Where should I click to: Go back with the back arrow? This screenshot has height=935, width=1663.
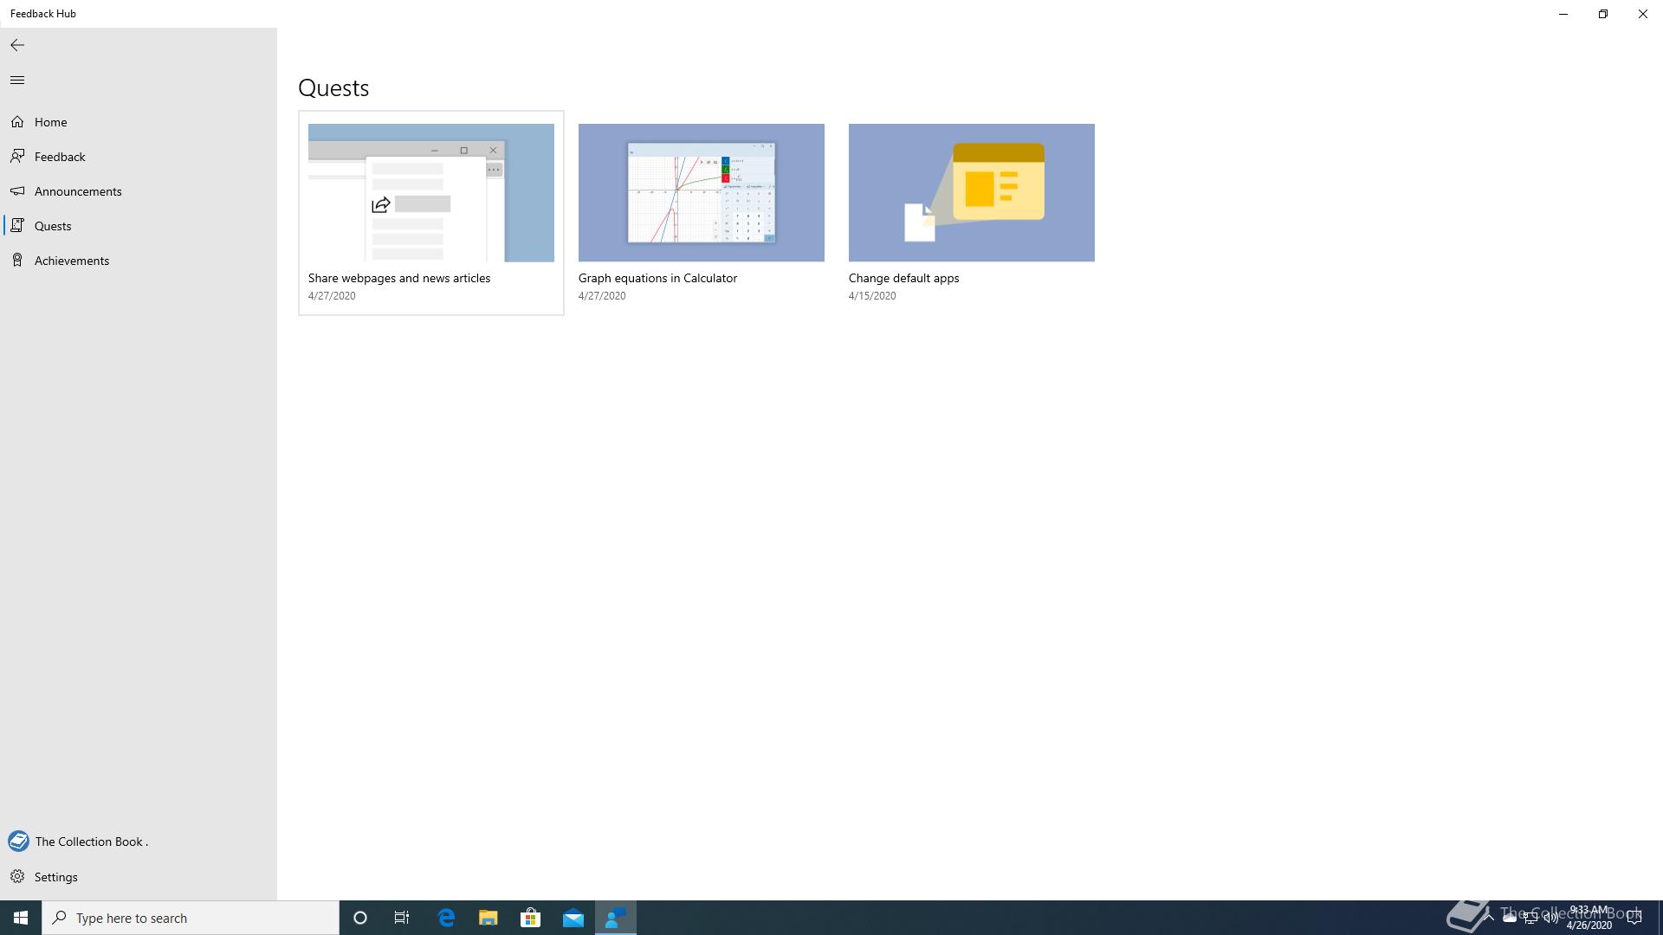[x=17, y=45]
